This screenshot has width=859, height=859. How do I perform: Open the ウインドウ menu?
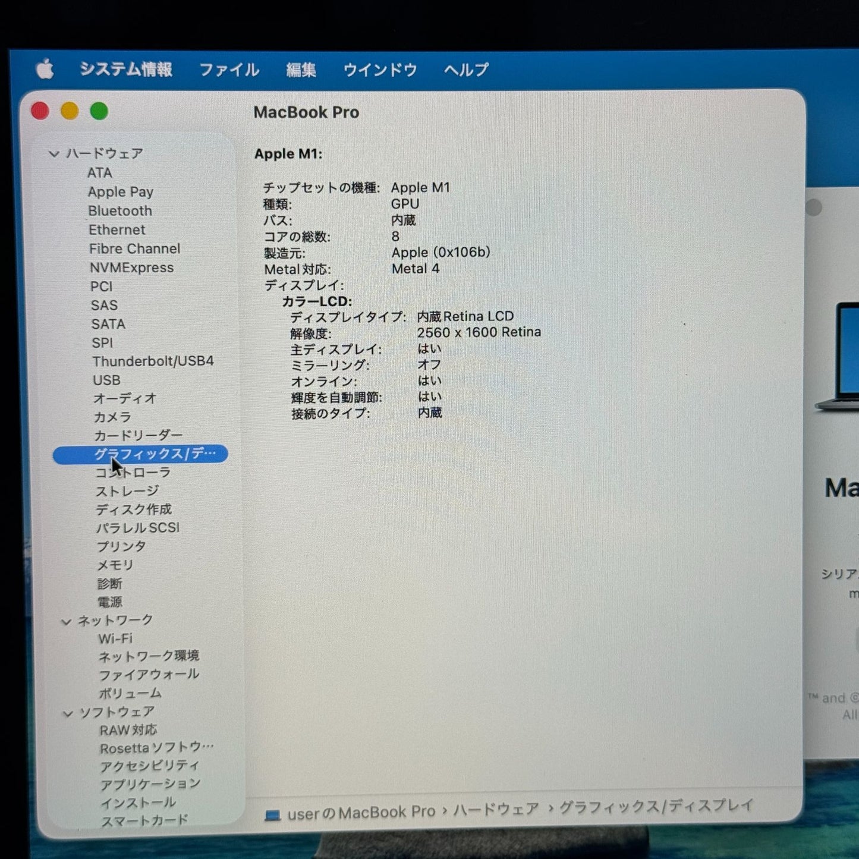point(380,70)
